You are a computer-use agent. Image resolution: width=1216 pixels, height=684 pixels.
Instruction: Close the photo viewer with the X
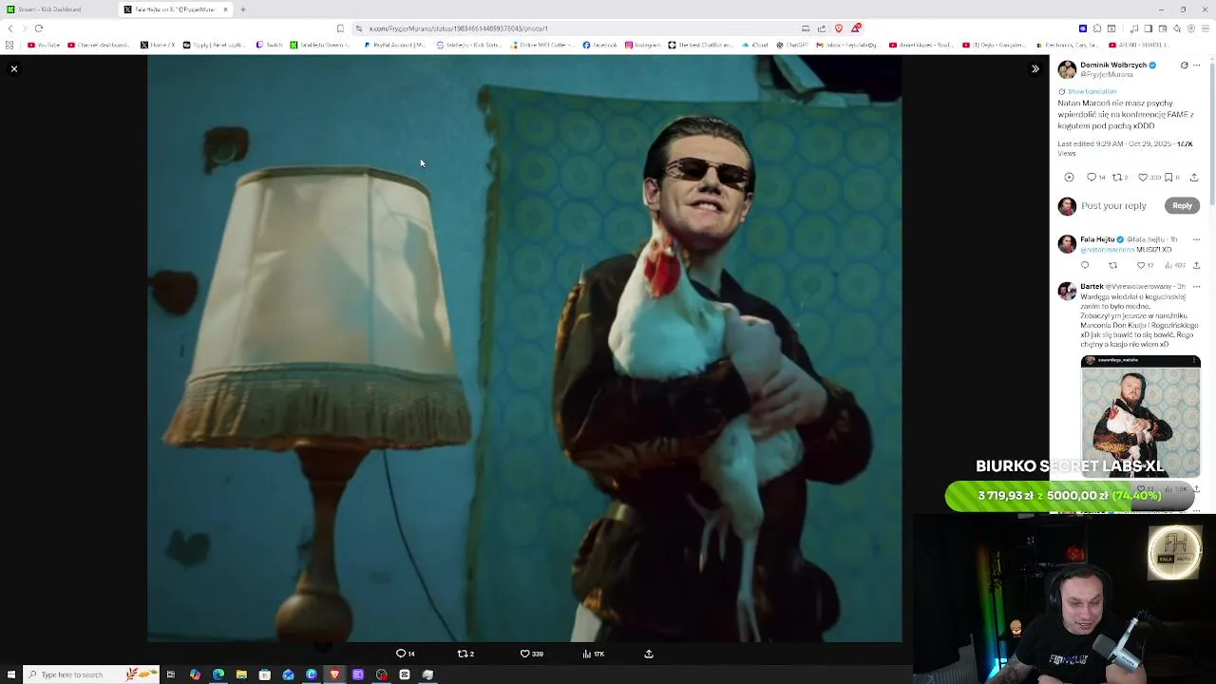pos(14,68)
